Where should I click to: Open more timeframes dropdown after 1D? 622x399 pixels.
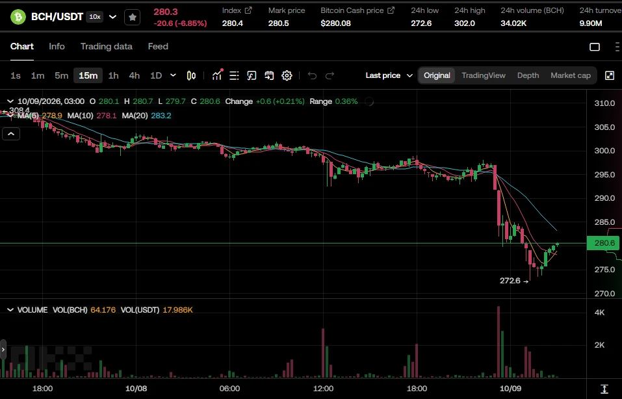point(173,75)
